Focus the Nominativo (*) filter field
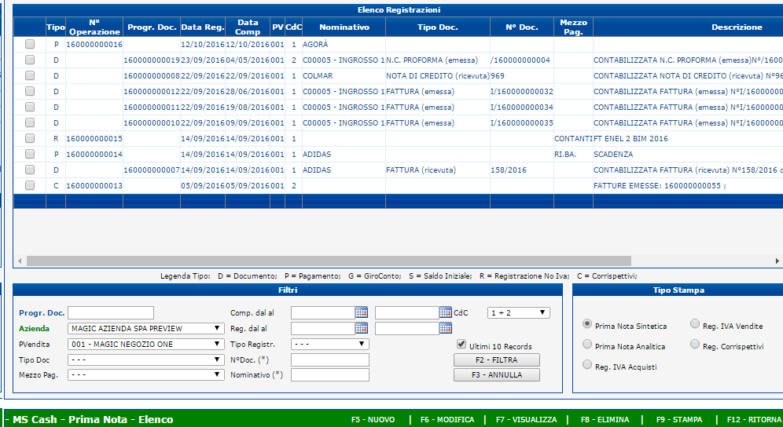 point(330,374)
